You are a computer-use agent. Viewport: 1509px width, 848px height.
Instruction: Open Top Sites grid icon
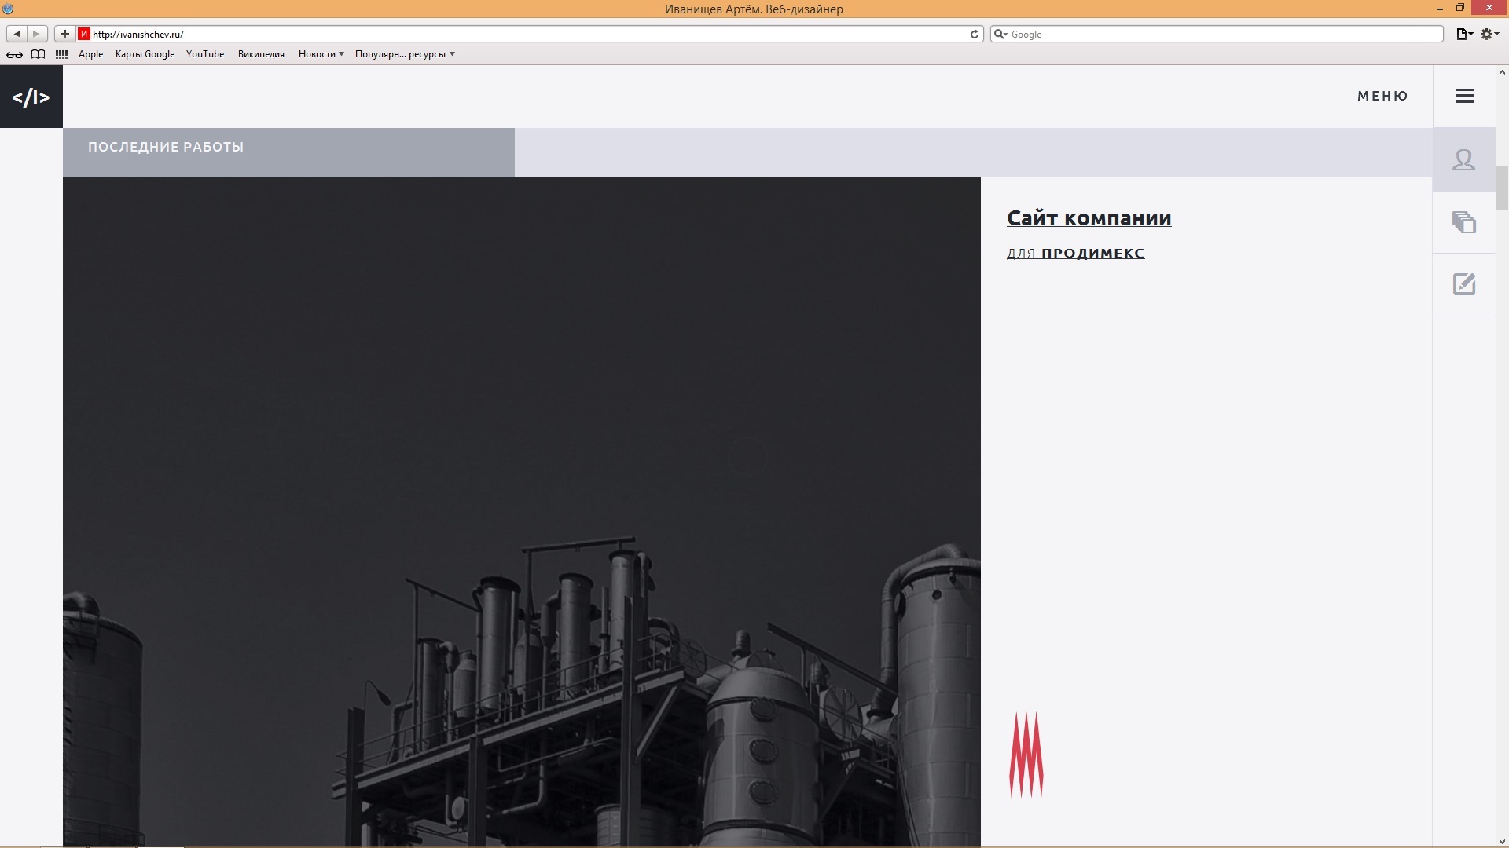(x=61, y=54)
